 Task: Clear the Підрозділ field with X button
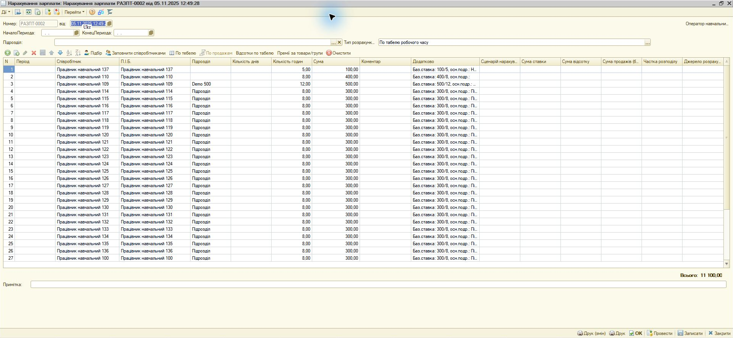[339, 42]
